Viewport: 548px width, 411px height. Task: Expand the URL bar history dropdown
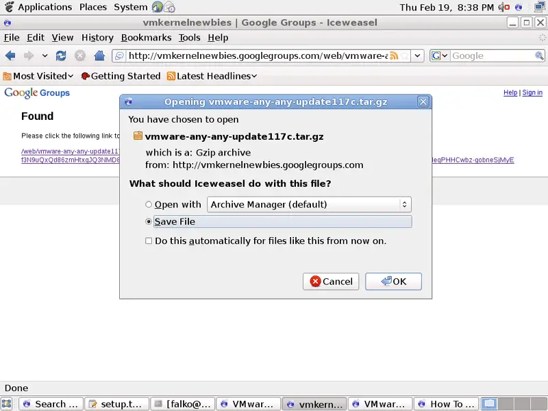tap(417, 56)
